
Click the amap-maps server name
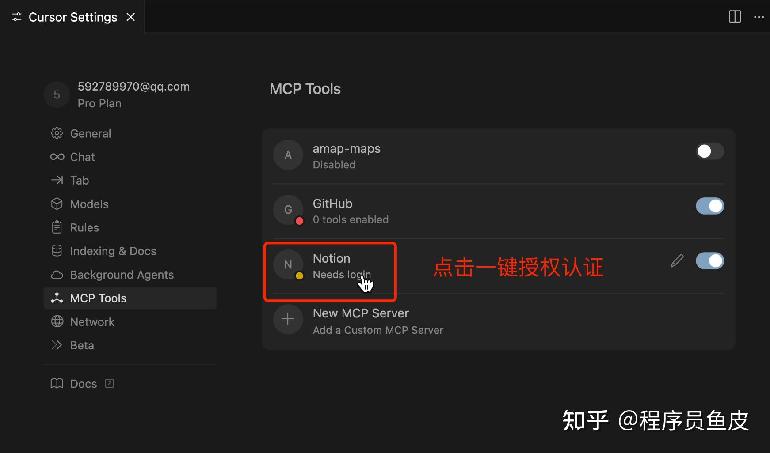point(347,149)
